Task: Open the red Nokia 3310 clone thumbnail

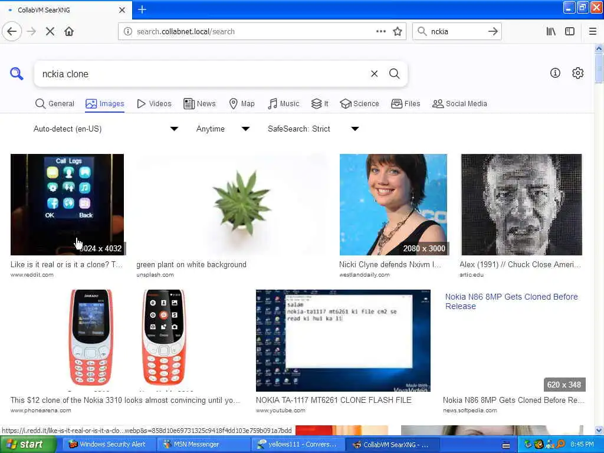Action: coord(127,340)
